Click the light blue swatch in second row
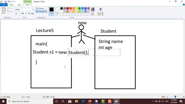Screen dimensions: 185x104 [82, 12]
